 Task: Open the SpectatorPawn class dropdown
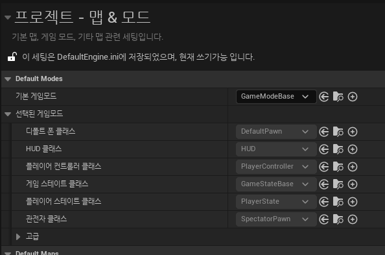pos(276,219)
